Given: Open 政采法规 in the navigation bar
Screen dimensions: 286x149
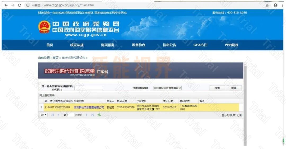Looking at the screenshot, I should point(77,45).
